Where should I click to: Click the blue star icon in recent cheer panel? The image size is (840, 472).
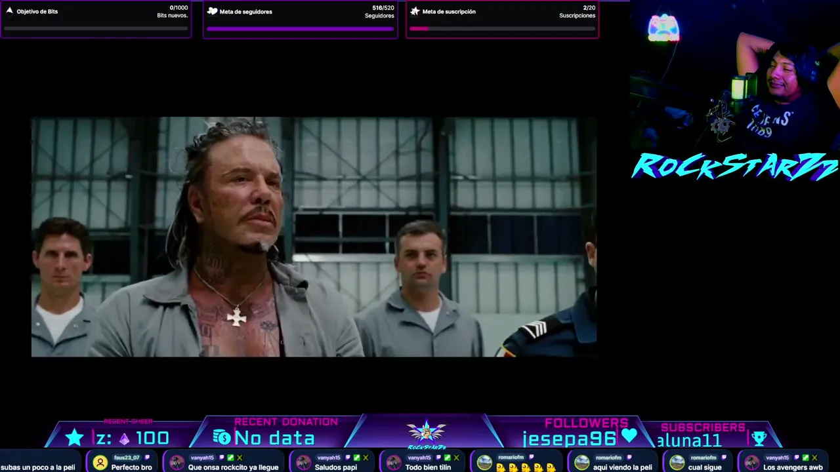(74, 437)
